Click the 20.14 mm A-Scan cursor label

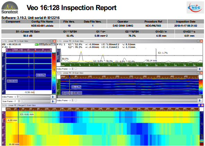tap(152, 61)
